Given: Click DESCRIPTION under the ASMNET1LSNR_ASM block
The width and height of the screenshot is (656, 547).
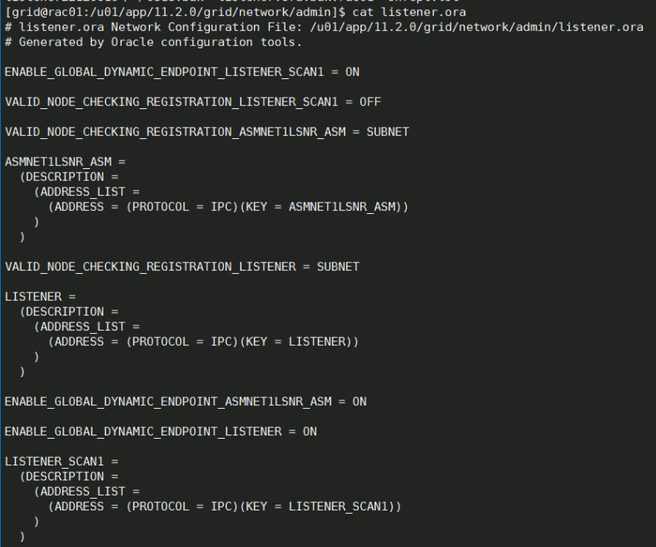Looking at the screenshot, I should pyautogui.click(x=65, y=177).
